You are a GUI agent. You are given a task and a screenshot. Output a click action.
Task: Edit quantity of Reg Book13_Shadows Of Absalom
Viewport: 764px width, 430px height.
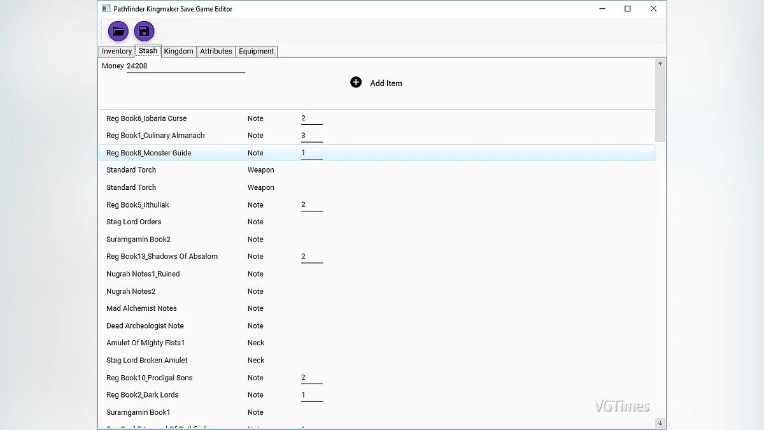pyautogui.click(x=311, y=257)
